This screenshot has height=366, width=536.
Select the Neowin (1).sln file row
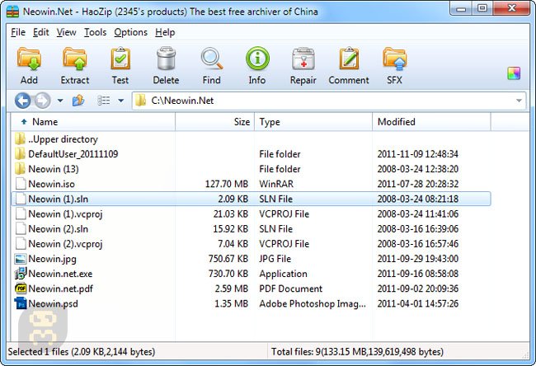coord(251,199)
